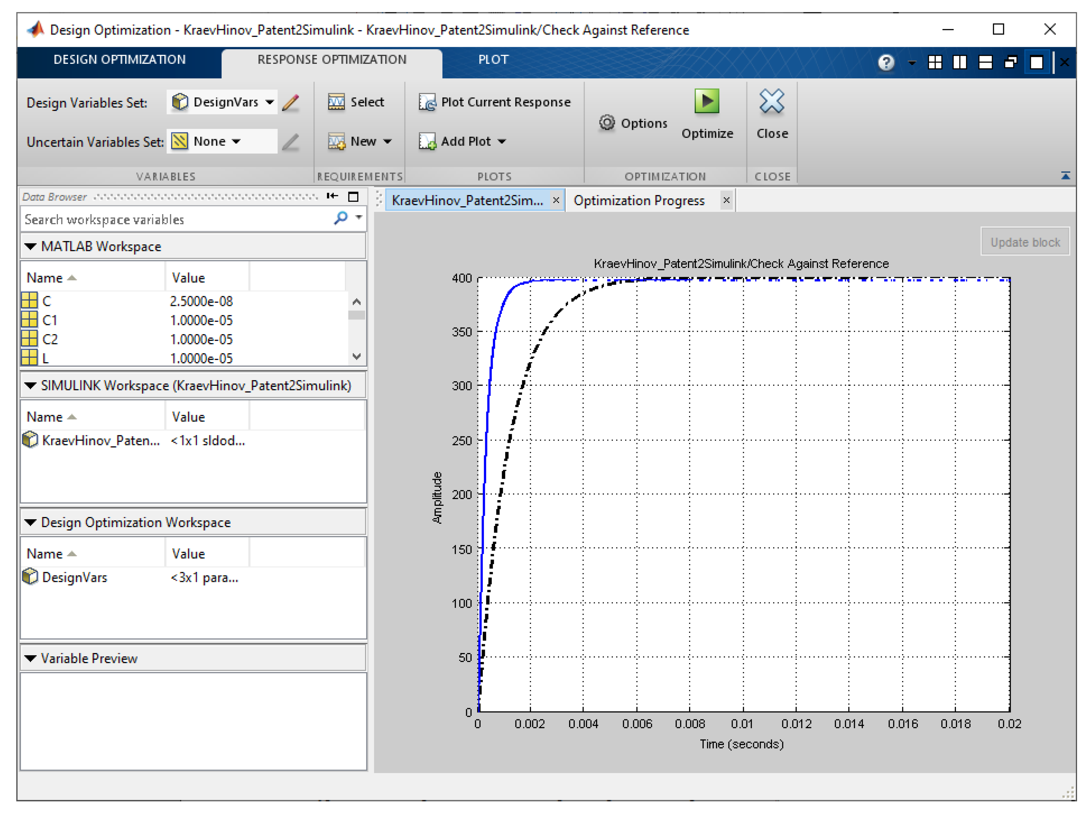The image size is (1088, 814).
Task: Click the Plot Current Response icon
Action: click(427, 102)
